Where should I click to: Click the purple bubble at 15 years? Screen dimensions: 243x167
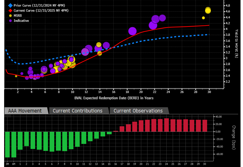[x=106, y=45]
